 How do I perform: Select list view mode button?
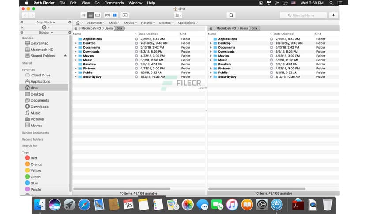click(x=91, y=15)
